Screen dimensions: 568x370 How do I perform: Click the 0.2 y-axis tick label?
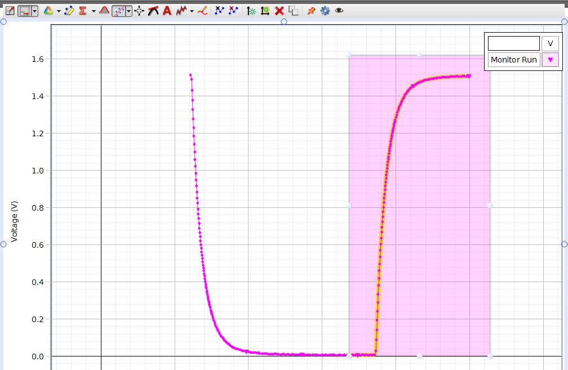pyautogui.click(x=38, y=319)
